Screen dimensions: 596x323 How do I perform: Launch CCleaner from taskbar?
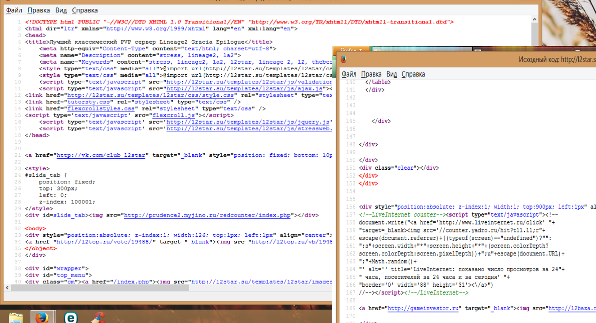pyautogui.click(x=98, y=317)
